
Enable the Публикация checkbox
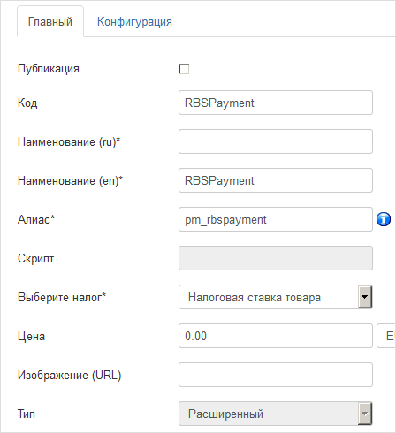[184, 69]
